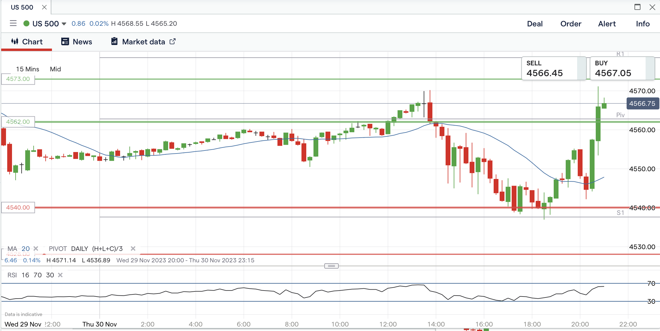Open the Order ticket
This screenshot has width=660, height=331.
tap(571, 24)
